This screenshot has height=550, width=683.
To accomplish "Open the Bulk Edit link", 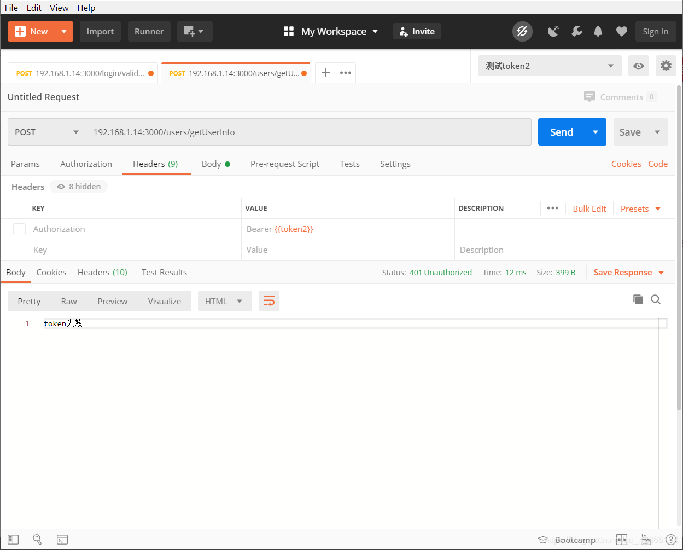I will pos(589,209).
